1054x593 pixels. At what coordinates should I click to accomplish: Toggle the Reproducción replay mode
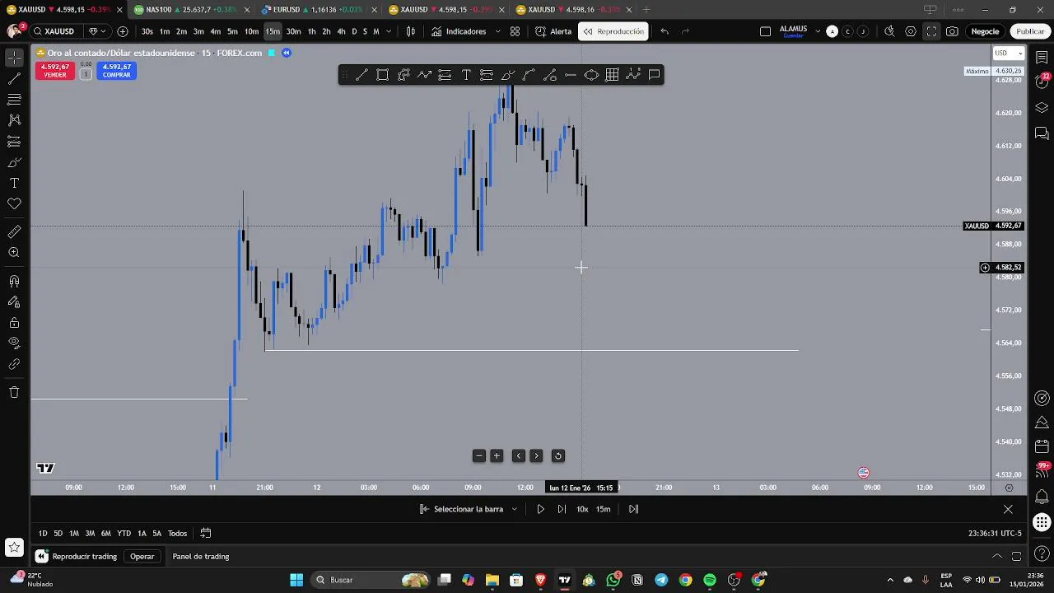(613, 31)
